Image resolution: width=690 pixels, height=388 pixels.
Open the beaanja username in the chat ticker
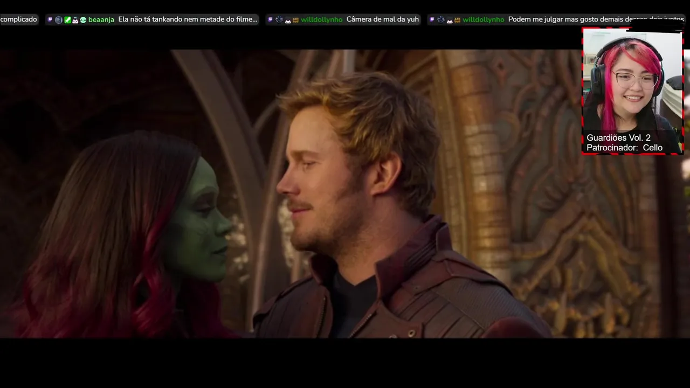(x=101, y=20)
